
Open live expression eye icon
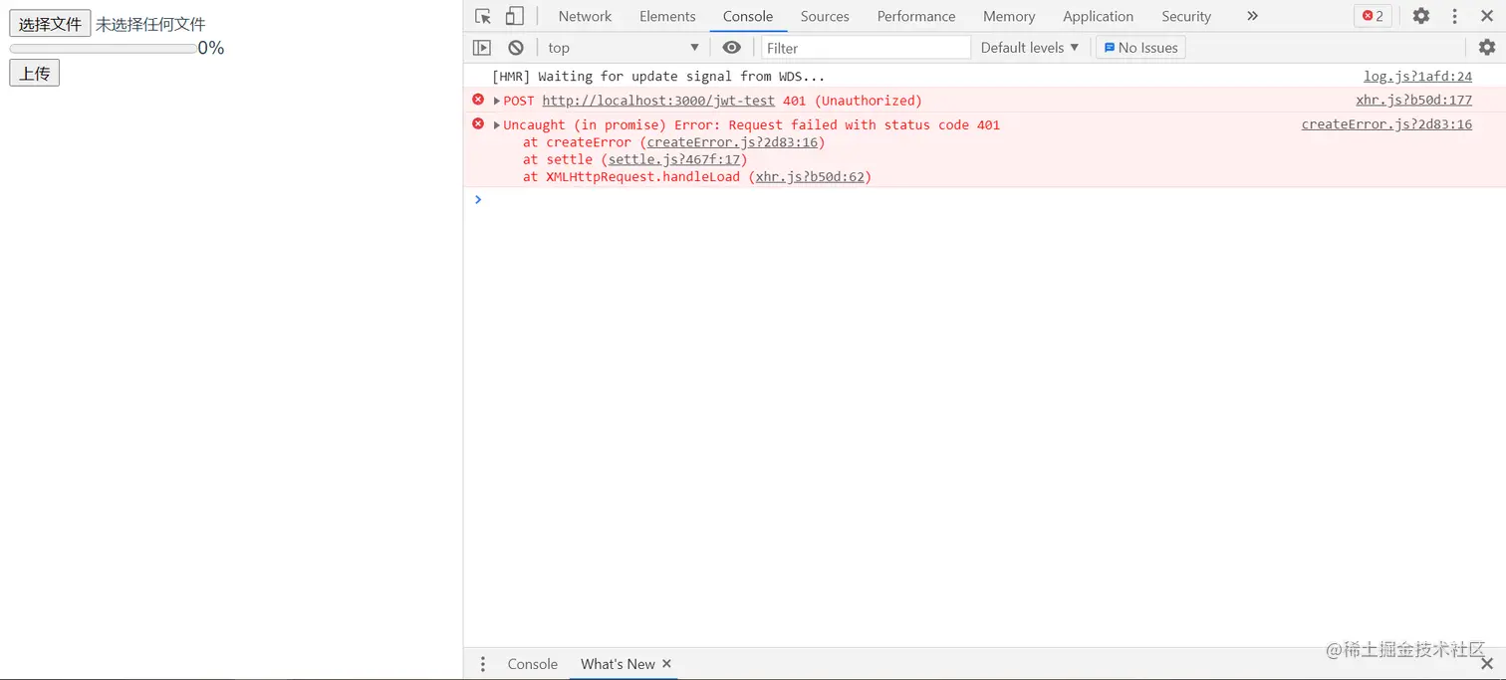[732, 48]
